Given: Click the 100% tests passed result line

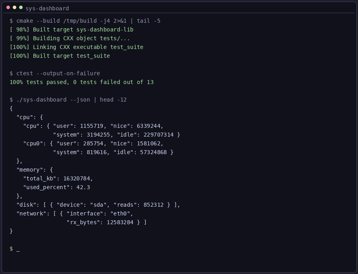Looking at the screenshot, I should [x=82, y=82].
